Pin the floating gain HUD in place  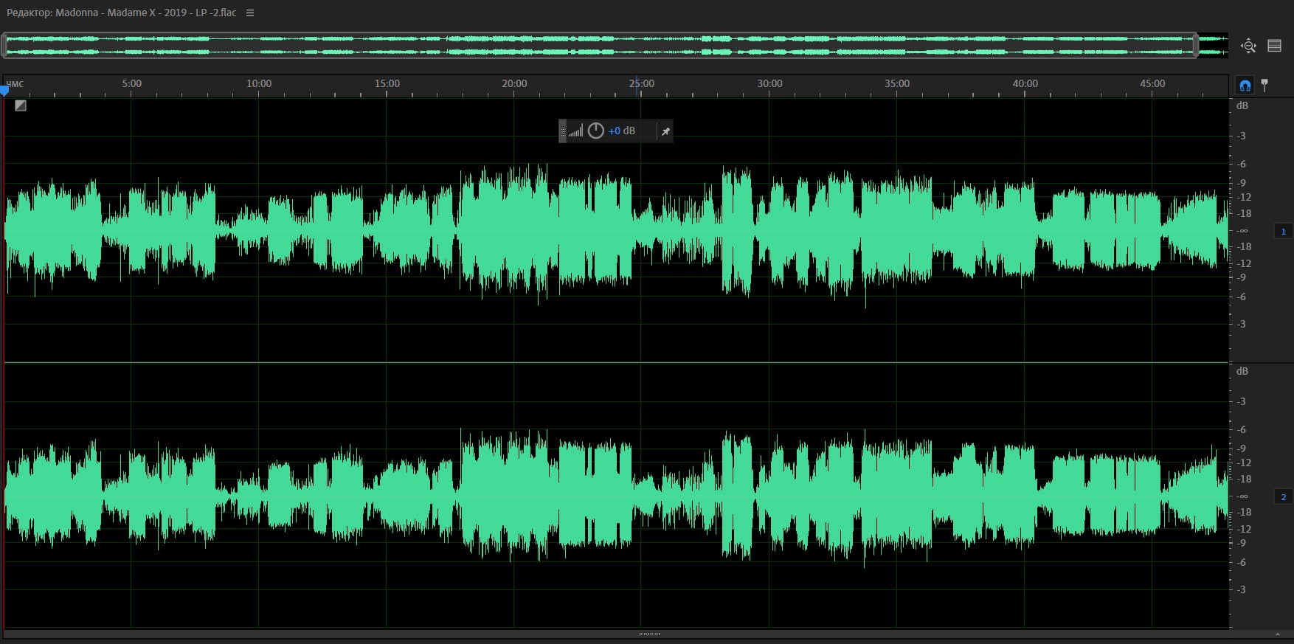click(x=665, y=131)
